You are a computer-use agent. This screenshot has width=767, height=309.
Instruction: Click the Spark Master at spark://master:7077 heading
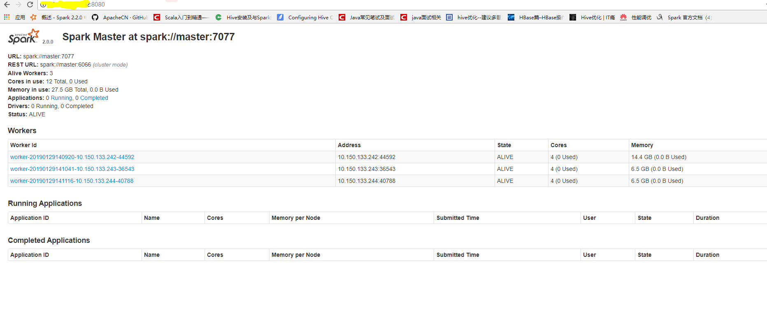[x=149, y=37]
